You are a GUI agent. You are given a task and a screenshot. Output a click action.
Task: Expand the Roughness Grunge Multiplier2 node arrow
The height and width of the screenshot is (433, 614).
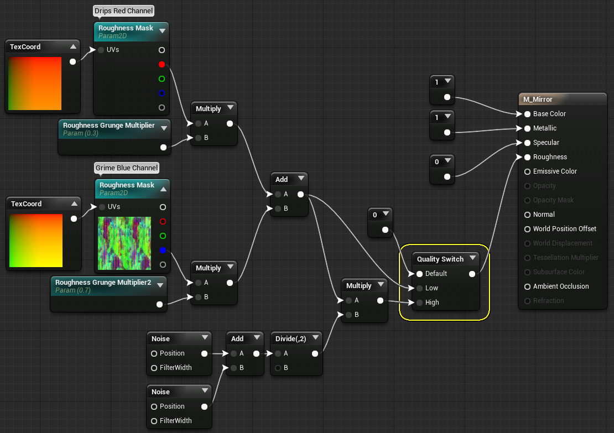(160, 285)
